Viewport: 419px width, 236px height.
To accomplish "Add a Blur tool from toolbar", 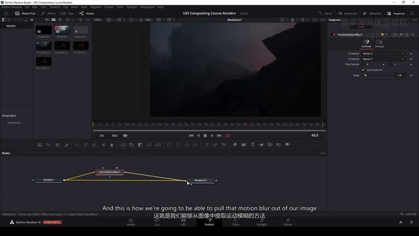I will click(112, 145).
